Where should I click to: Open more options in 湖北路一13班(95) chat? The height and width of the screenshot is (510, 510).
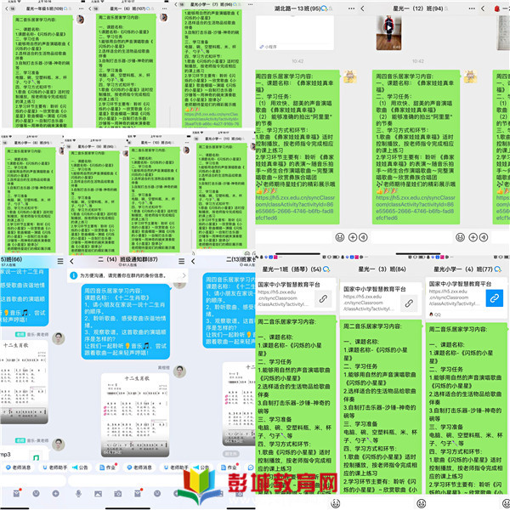[x=351, y=8]
